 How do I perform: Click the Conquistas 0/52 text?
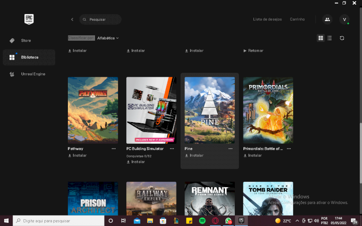(139, 156)
